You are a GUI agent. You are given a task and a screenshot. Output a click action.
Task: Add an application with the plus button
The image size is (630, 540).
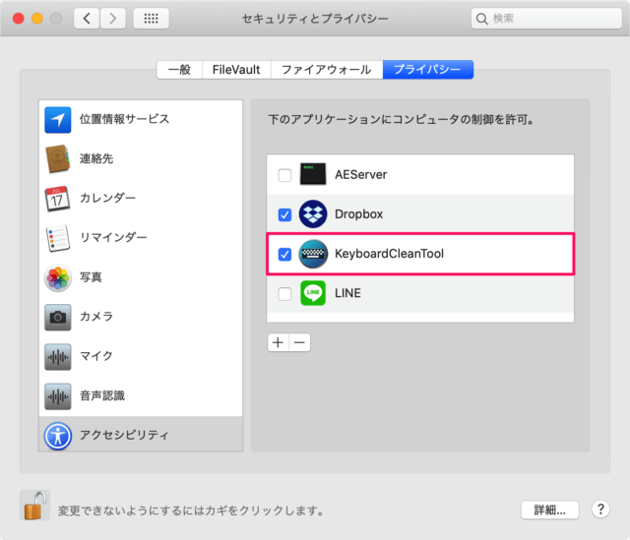278,342
